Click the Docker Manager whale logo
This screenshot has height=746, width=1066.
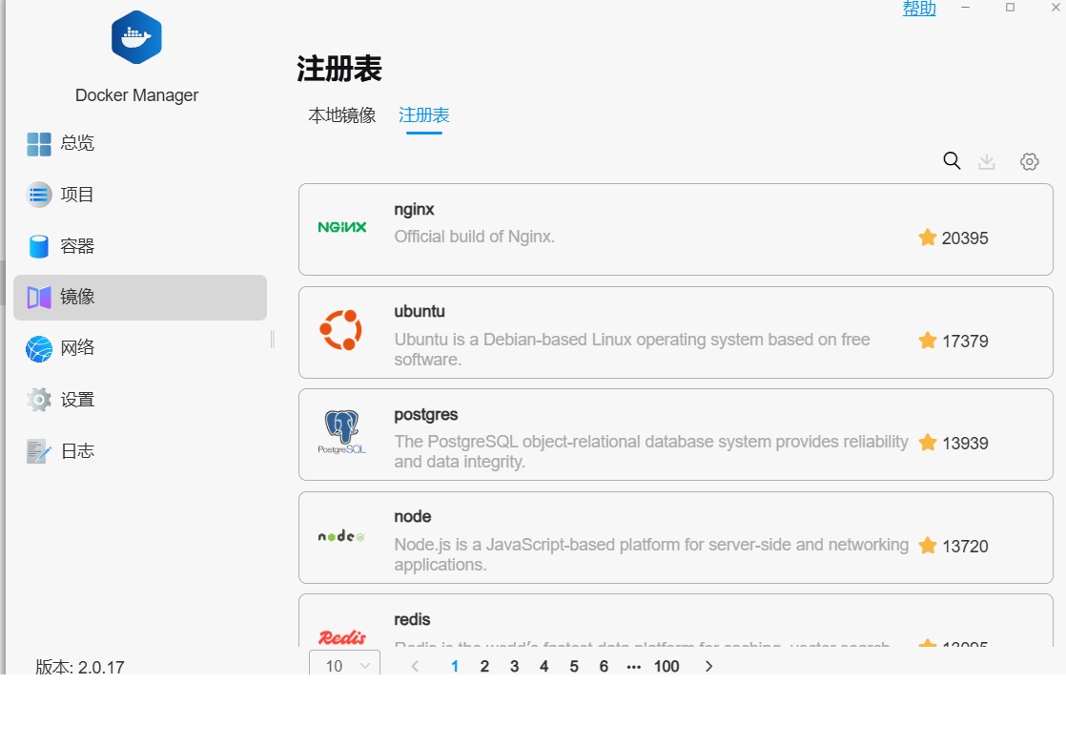(x=136, y=37)
